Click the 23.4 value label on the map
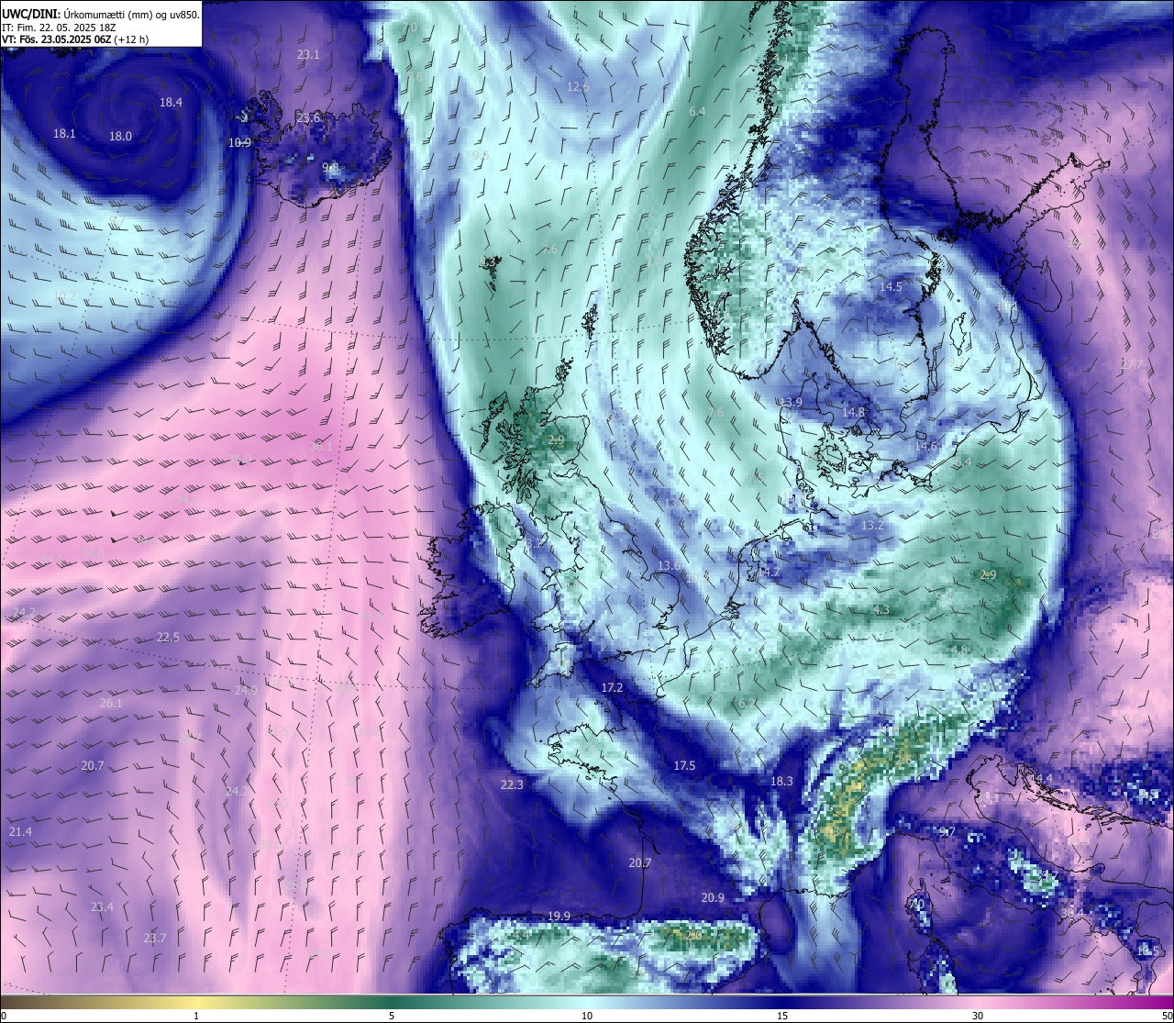Image resolution: width=1174 pixels, height=1023 pixels. point(102,907)
